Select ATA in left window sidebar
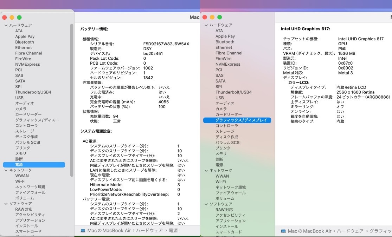Viewport: 392px width, 237px height. (x=19, y=31)
